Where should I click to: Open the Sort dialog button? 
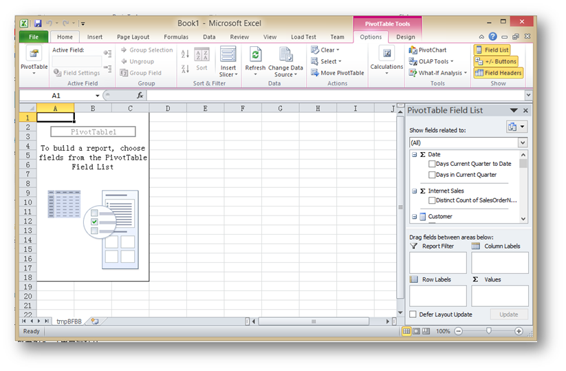pyautogui.click(x=202, y=59)
